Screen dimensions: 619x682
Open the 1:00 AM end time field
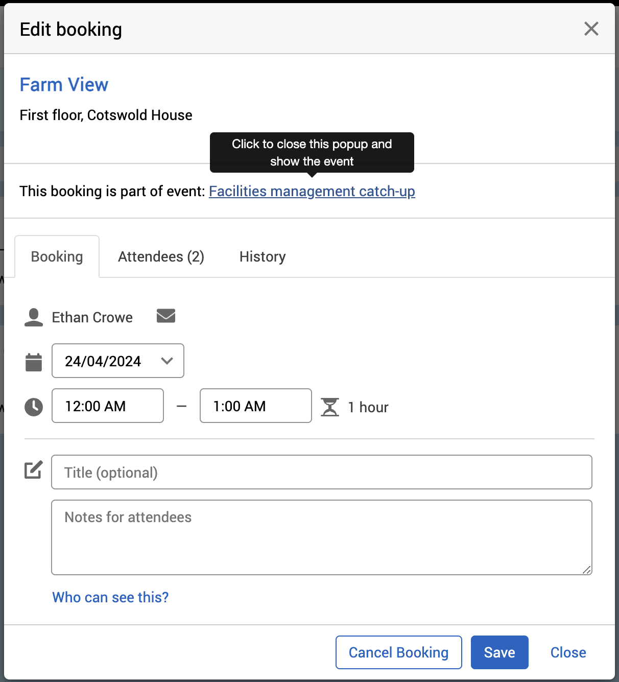click(255, 406)
